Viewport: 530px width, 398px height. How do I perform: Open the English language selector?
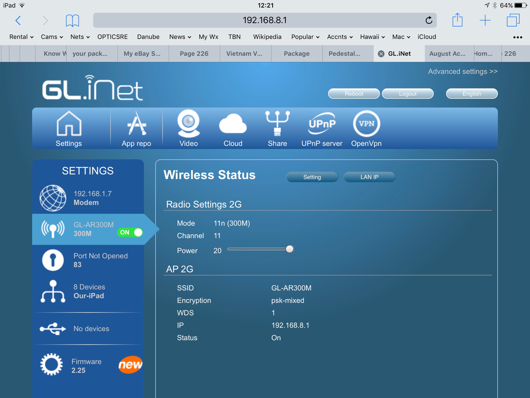(472, 94)
